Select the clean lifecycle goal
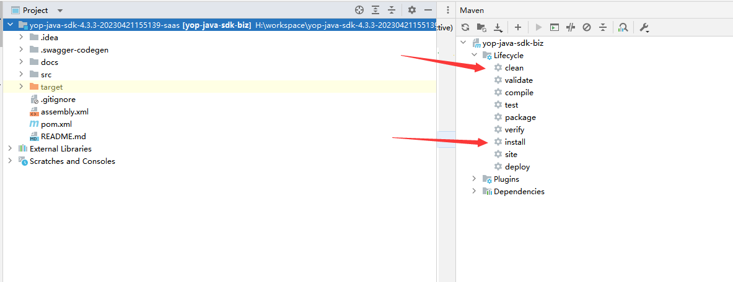Viewport: 733px width, 282px height. pyautogui.click(x=514, y=67)
